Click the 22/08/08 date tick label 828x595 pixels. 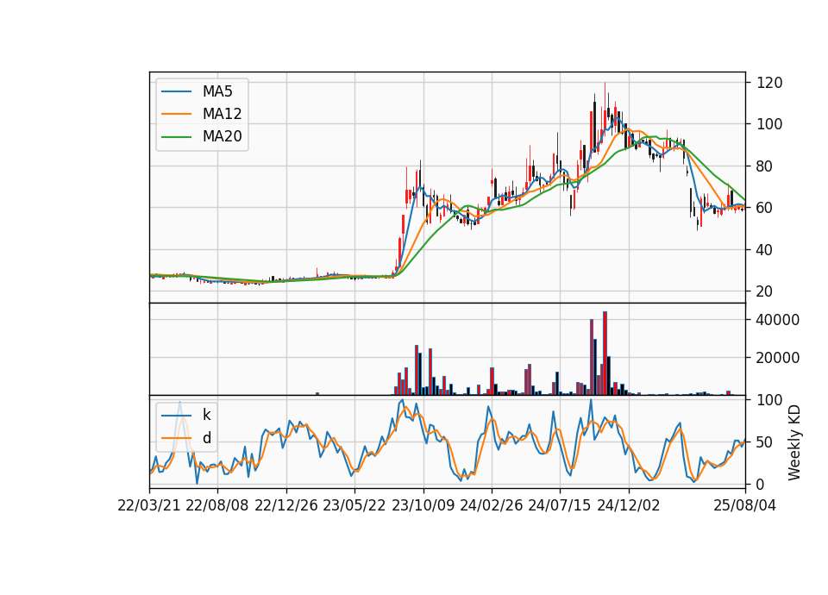tap(217, 505)
